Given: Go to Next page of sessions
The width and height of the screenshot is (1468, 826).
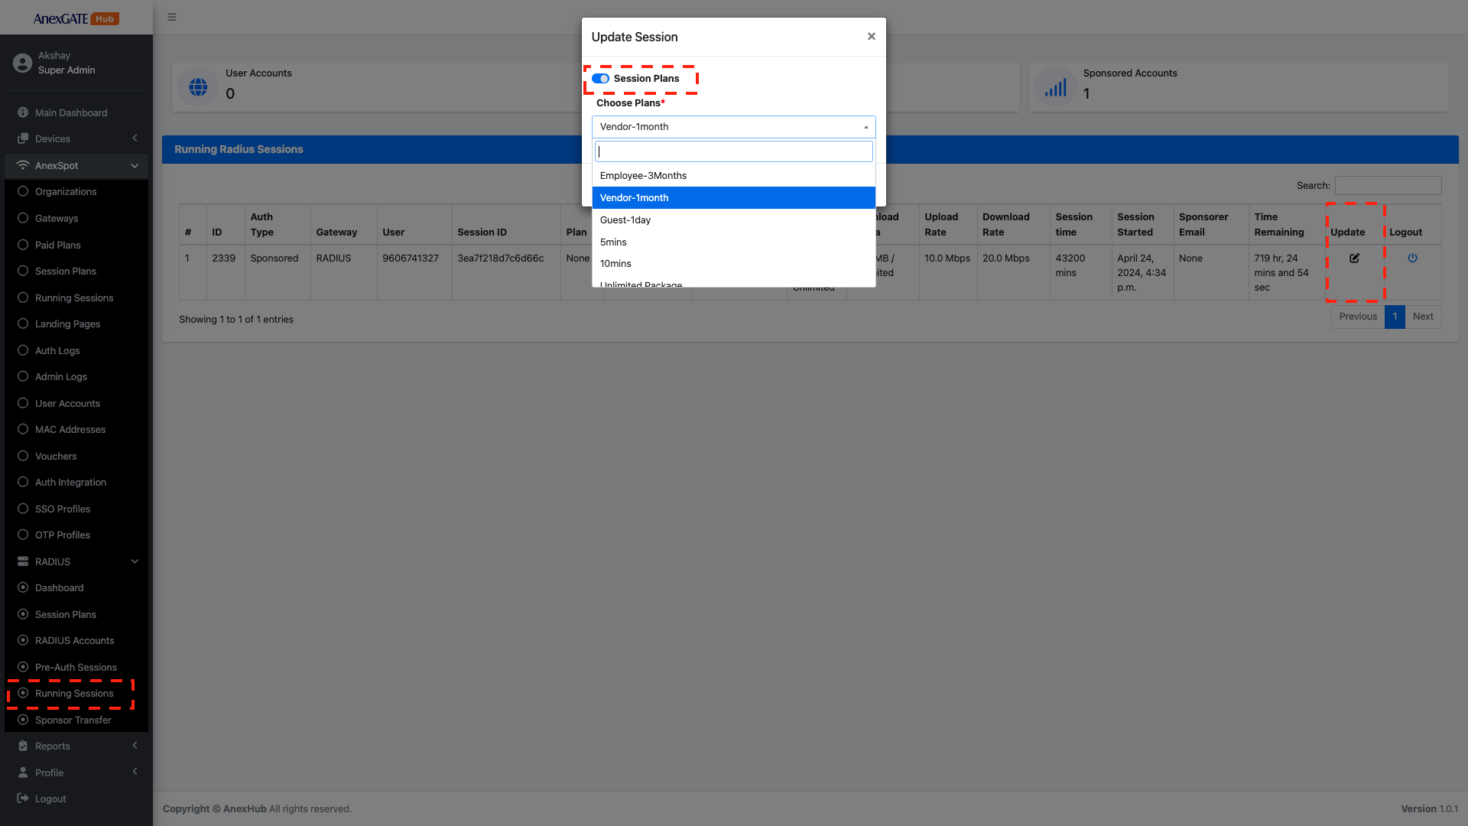Looking at the screenshot, I should click(x=1422, y=317).
